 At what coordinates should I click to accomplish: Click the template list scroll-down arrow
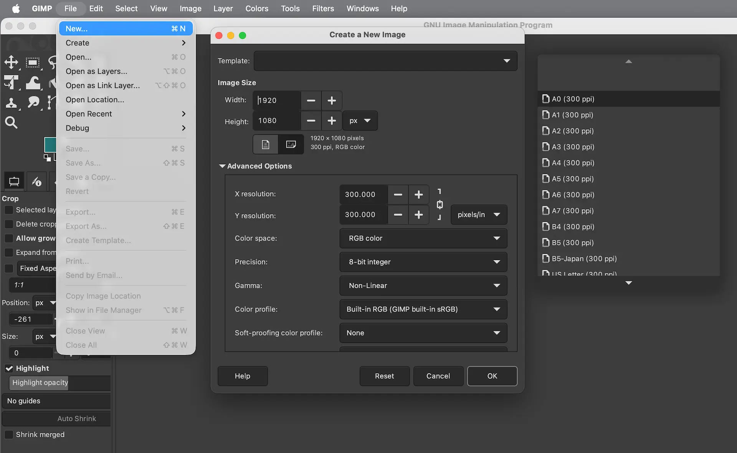(628, 283)
